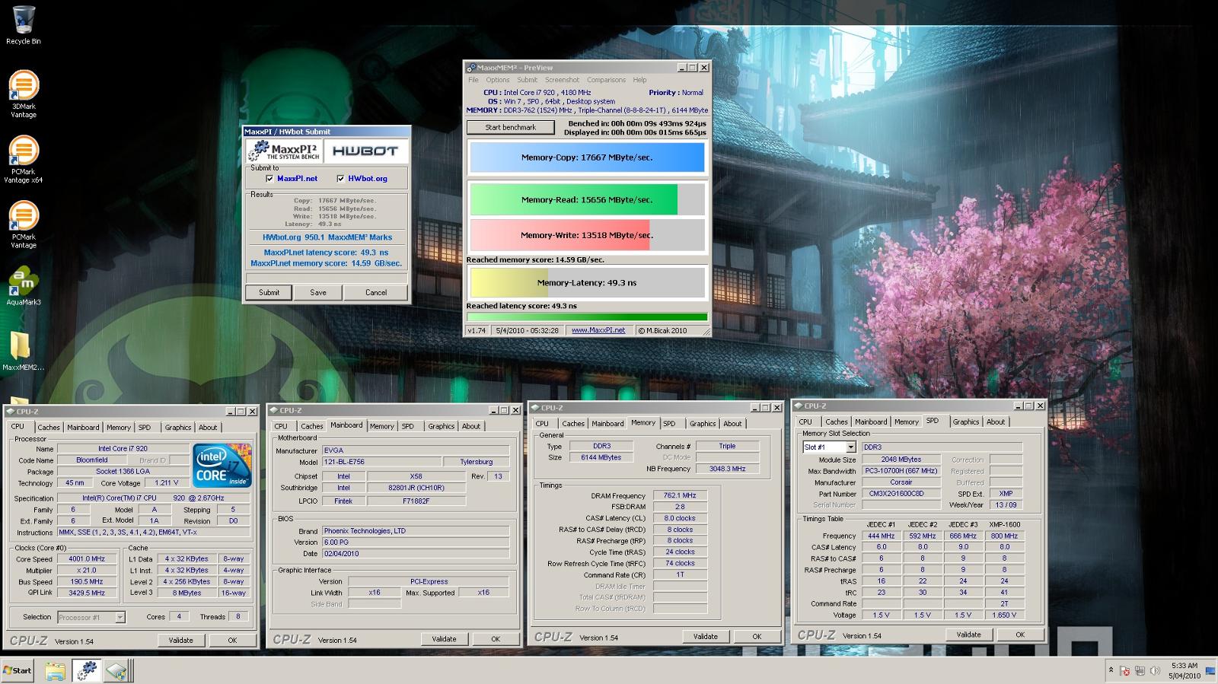Click the HWBOT logo in the submit dialog
Screen dimensions: 1218x684
tap(366, 151)
